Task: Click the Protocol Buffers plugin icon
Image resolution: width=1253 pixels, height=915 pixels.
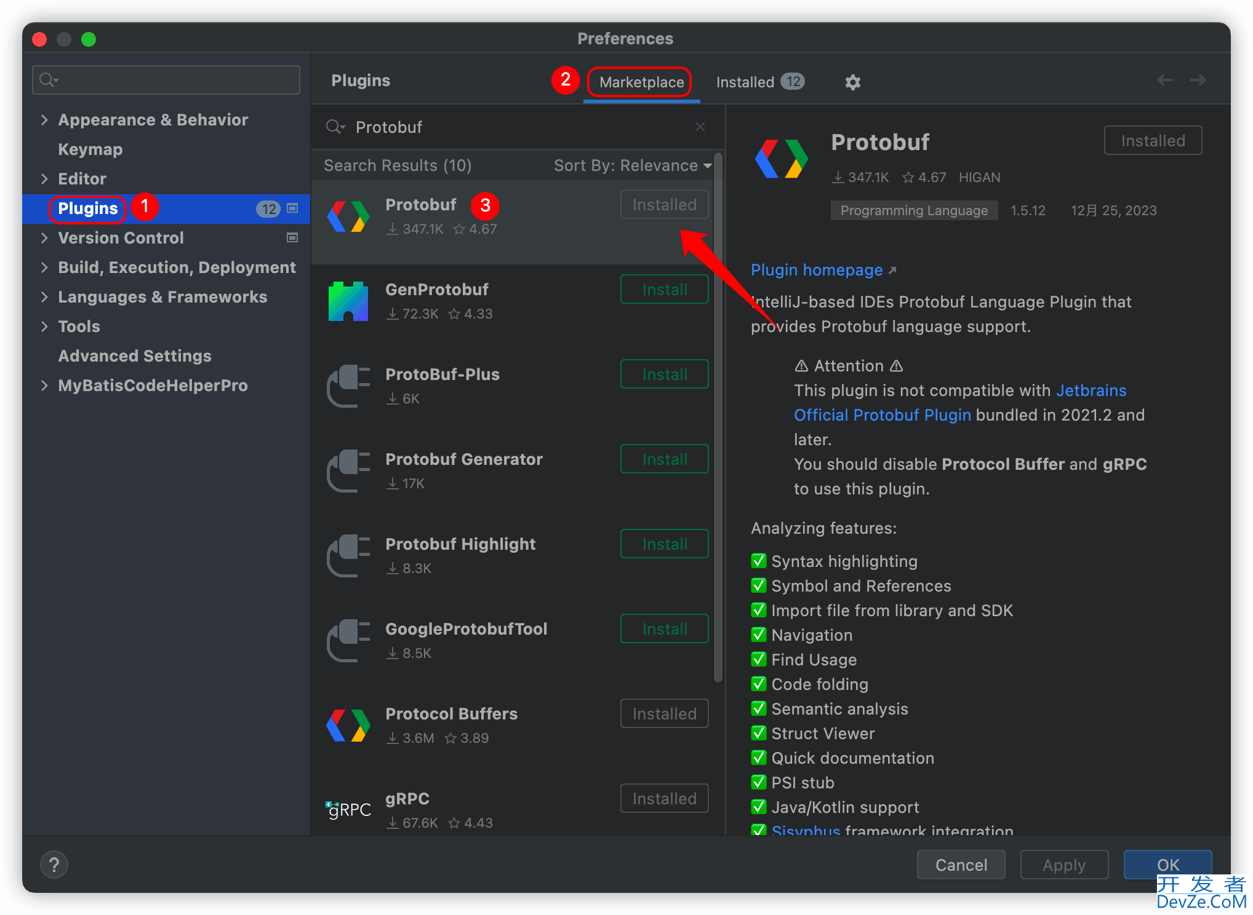Action: pos(348,726)
